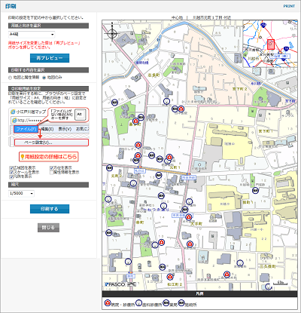Click the 閉じる close button
The width and height of the screenshot is (301, 313).
click(x=48, y=228)
